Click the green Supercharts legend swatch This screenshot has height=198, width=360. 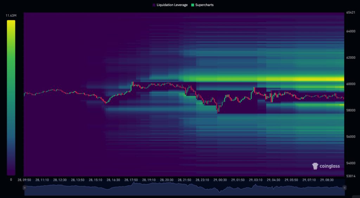click(193, 5)
